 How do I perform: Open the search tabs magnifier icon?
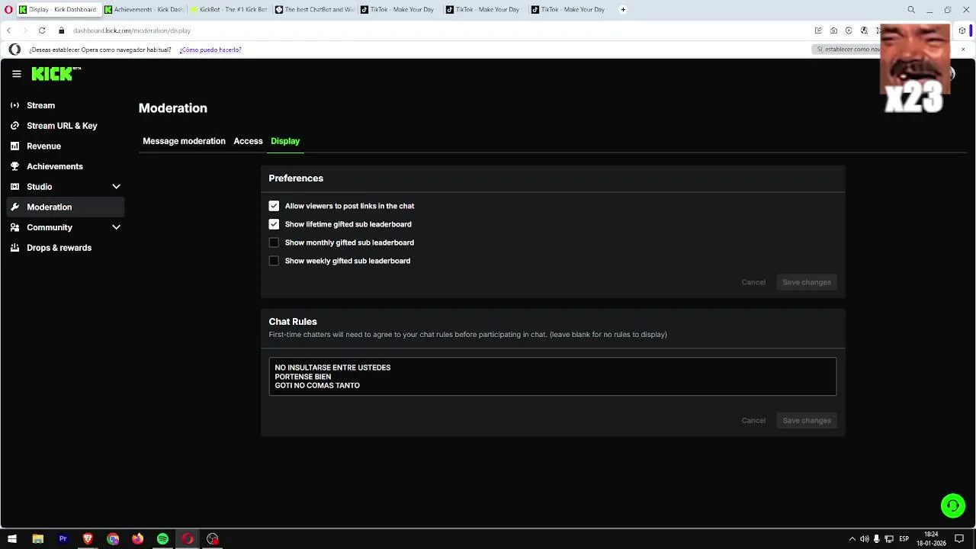pyautogui.click(x=911, y=10)
